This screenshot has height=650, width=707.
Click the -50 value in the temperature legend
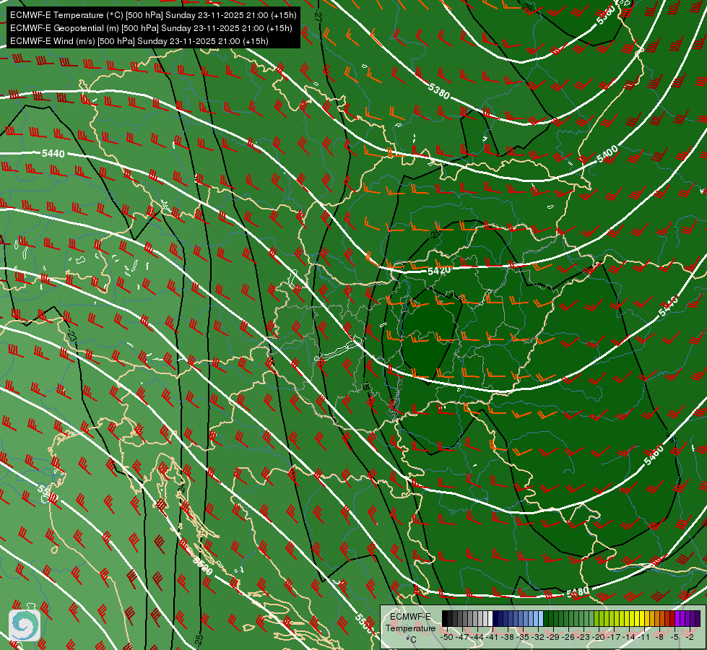(447, 637)
